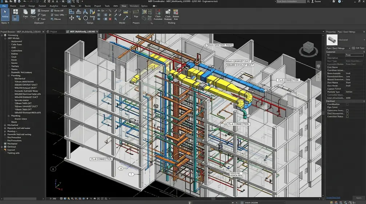Screen dimensions: 366x204
Task: Click the Move four-arrow tool icon
Action: pos(72,18)
